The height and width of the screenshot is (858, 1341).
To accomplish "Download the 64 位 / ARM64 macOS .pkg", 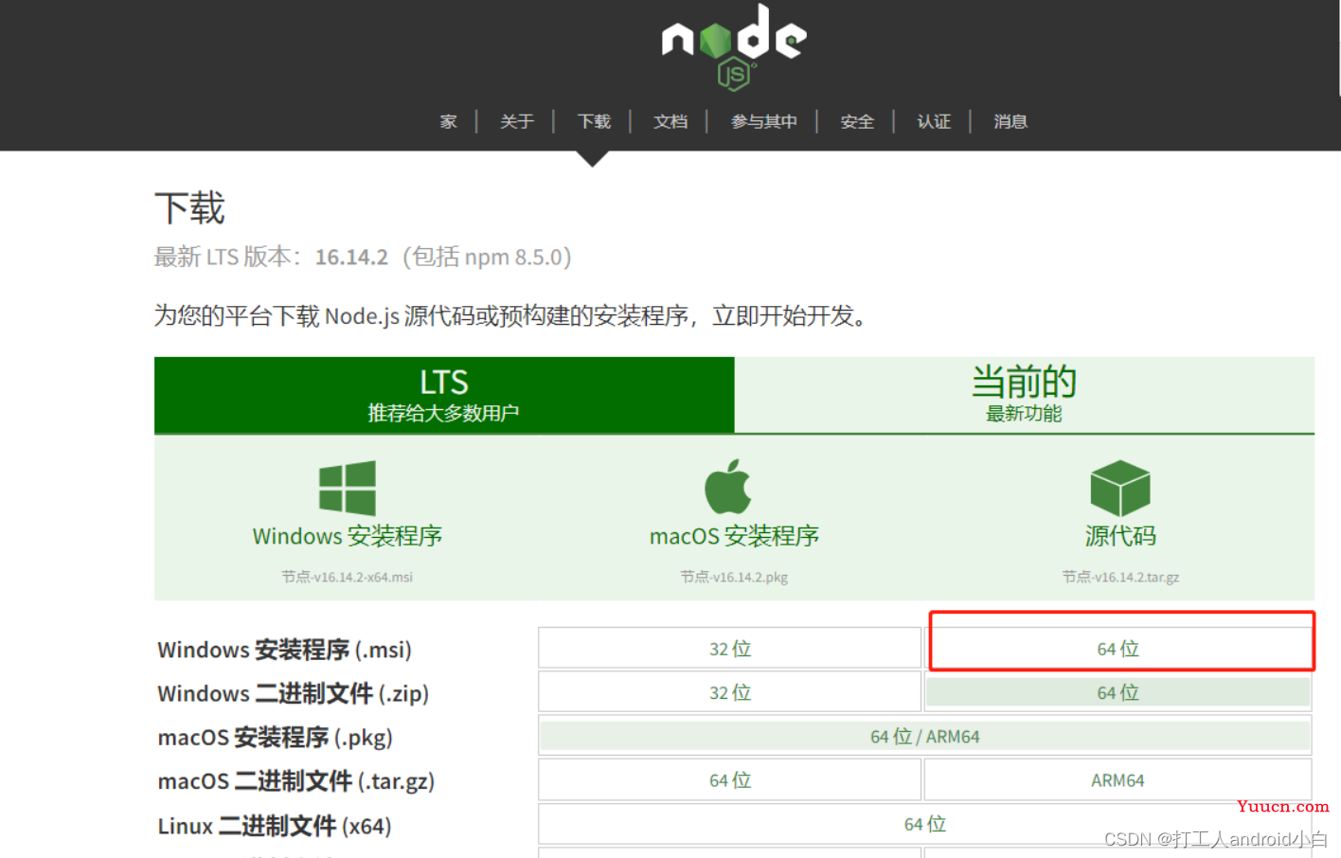I will pos(925,737).
